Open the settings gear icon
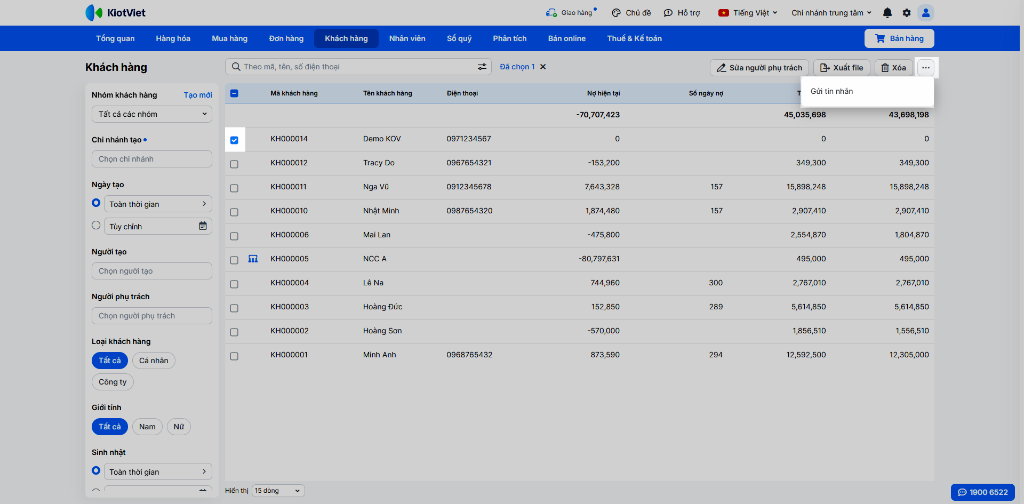The width and height of the screenshot is (1024, 504). pos(907,13)
